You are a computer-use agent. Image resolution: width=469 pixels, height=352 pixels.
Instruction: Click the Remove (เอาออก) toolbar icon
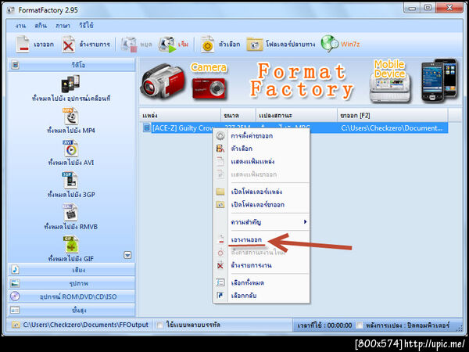[x=23, y=45]
